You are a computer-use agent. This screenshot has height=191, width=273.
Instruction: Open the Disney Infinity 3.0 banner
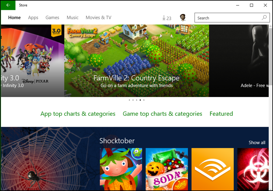pos(33,61)
